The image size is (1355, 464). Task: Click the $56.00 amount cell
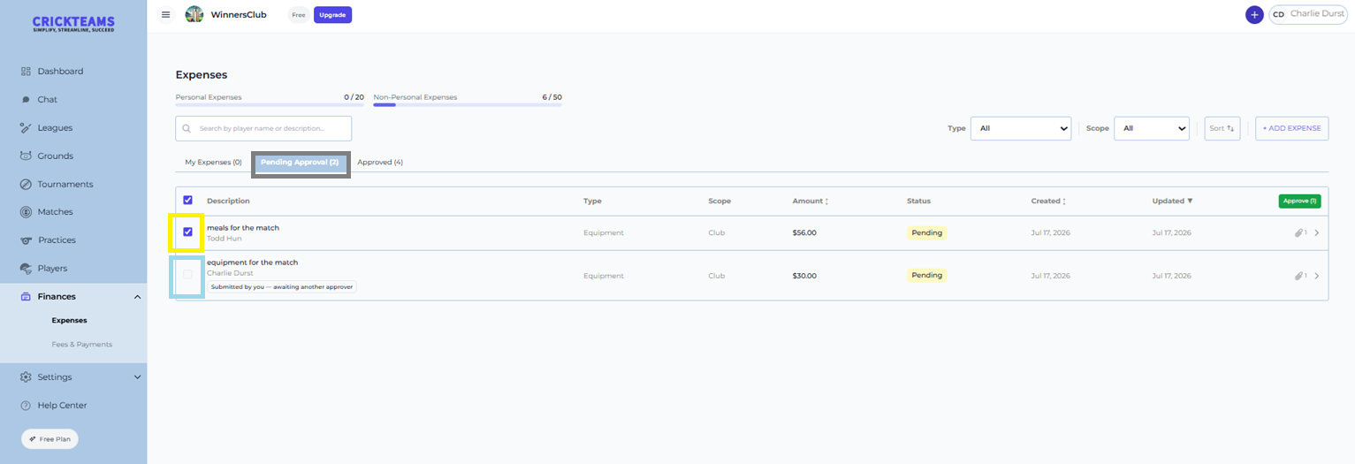click(x=804, y=233)
